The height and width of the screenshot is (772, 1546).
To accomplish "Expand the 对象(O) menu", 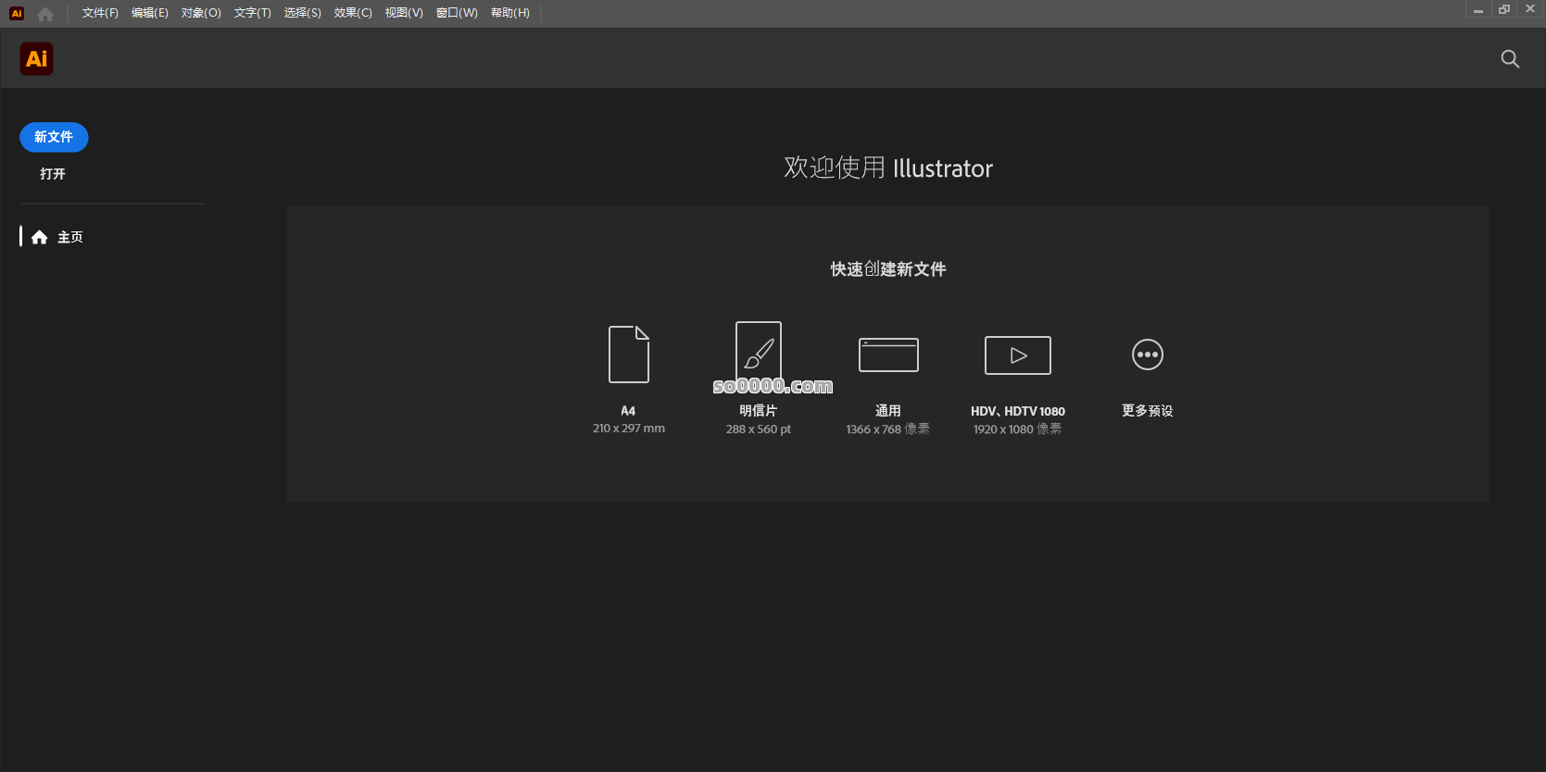I will (201, 13).
